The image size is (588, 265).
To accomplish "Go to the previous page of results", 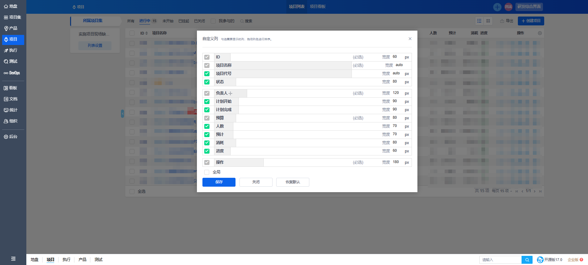I will (522, 191).
